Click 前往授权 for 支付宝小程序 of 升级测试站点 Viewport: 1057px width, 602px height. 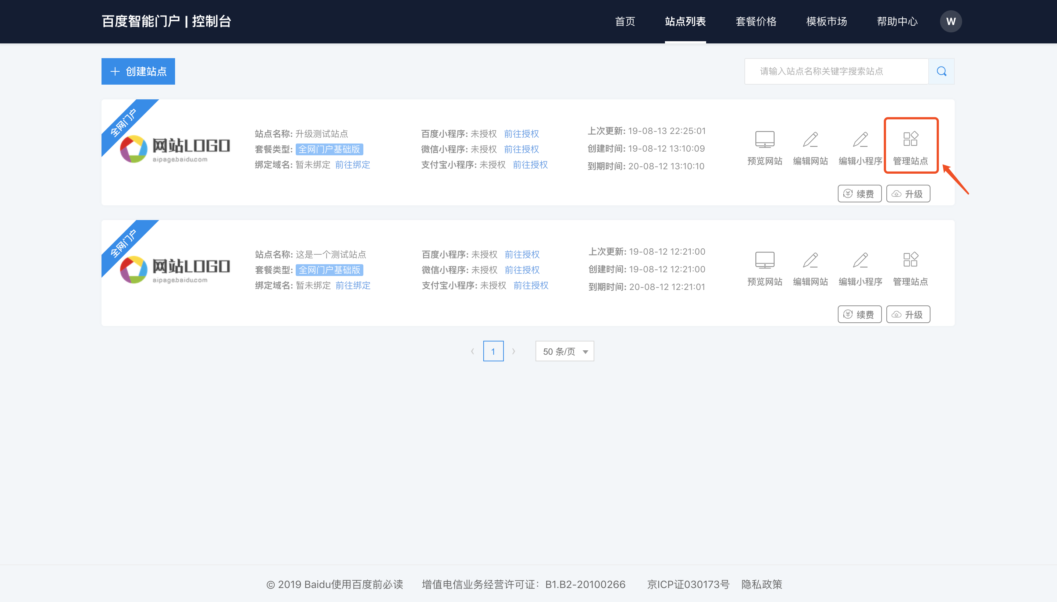[530, 164]
